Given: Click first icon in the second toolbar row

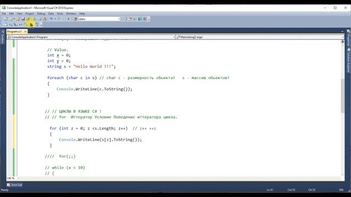Looking at the screenshot, I should 5,24.
